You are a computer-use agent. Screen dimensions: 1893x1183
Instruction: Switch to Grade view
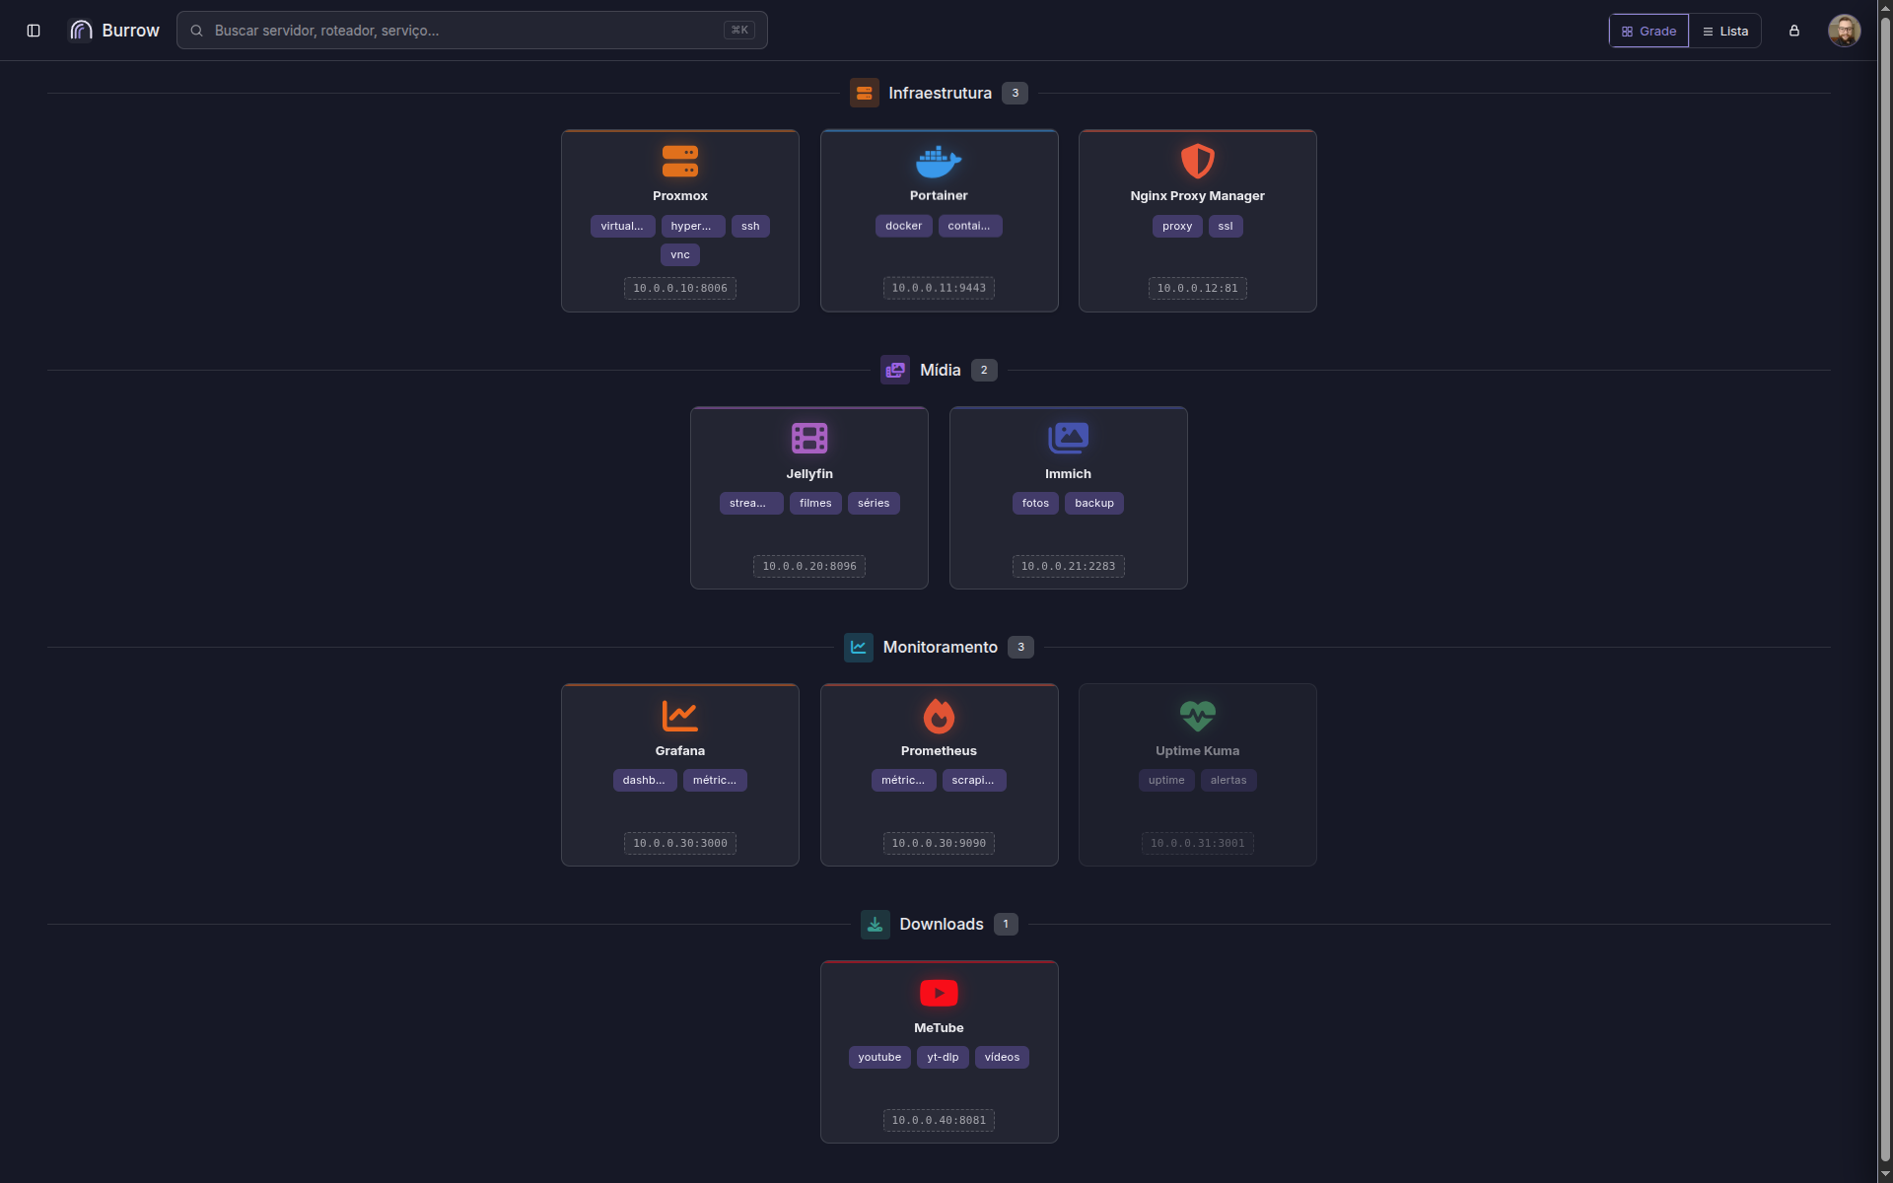1648,31
